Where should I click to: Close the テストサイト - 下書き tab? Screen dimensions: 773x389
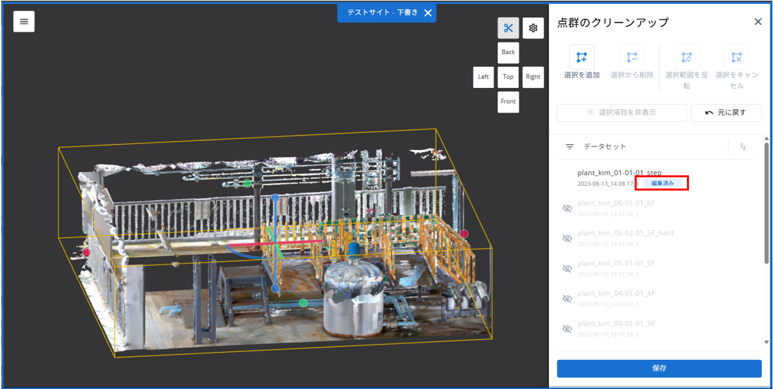pos(428,13)
